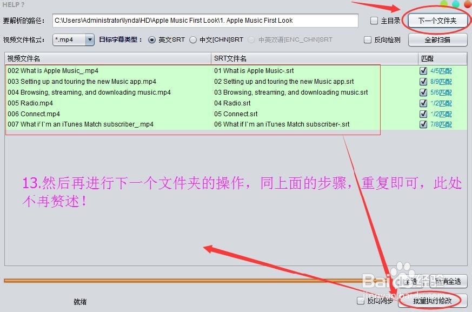Uncheck the 7/8匹配 row checkbox
The width and height of the screenshot is (472, 312).
[423, 124]
